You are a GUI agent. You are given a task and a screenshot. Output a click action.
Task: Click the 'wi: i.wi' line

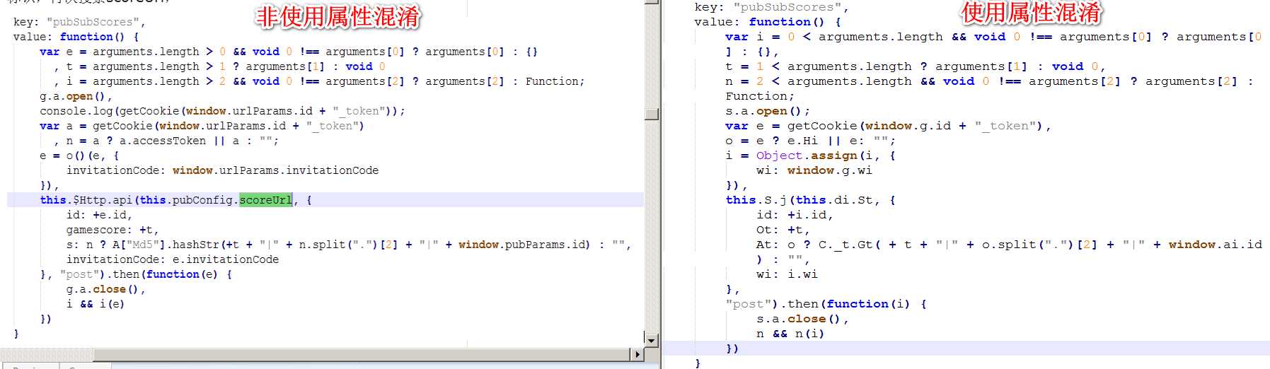point(787,274)
